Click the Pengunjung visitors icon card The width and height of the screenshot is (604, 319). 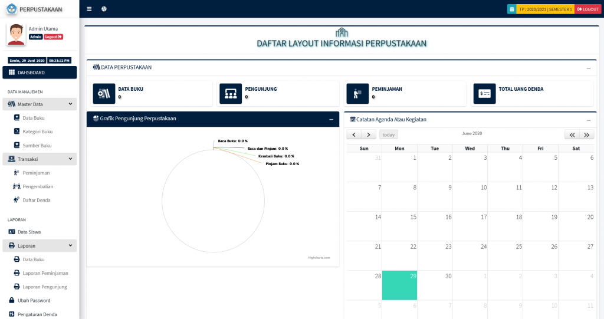(x=231, y=94)
